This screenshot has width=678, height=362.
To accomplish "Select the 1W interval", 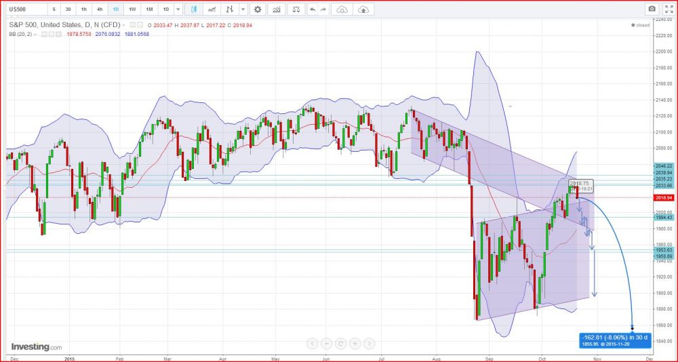I will 132,9.
